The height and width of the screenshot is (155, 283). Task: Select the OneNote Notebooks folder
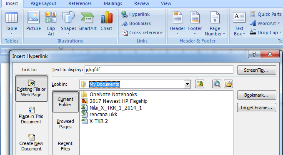(109, 94)
